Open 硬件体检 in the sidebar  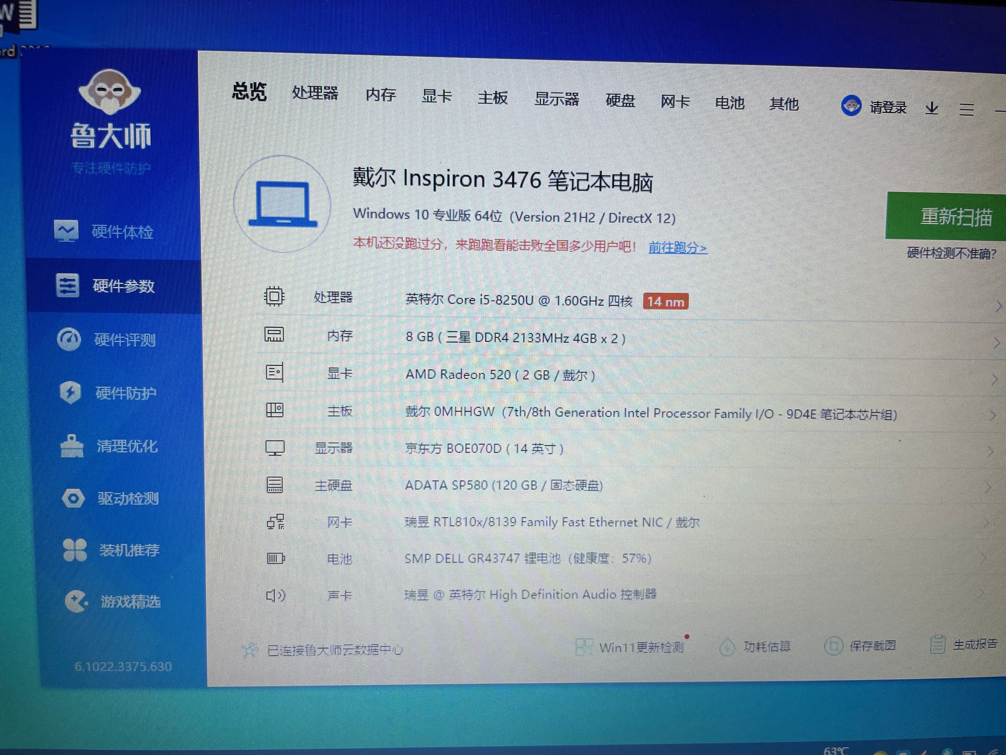point(104,232)
